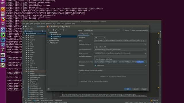Open Software Updater in Ubuntu launcher
Viewport: 184px width, 103px height.
click(x=3, y=65)
